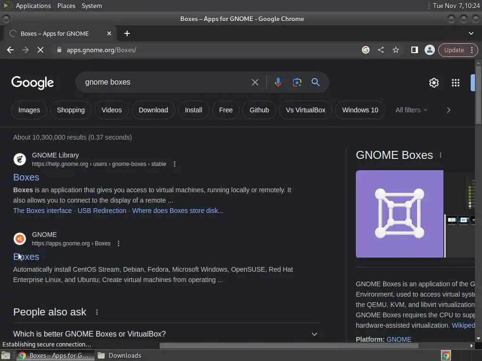Click the Chrome tray icon
This screenshot has width=482, height=361.
(x=446, y=355)
